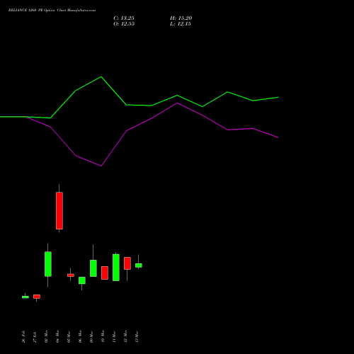Click the 04 Mar date axis label
The height and width of the screenshot is (354, 354).
(x=57, y=336)
